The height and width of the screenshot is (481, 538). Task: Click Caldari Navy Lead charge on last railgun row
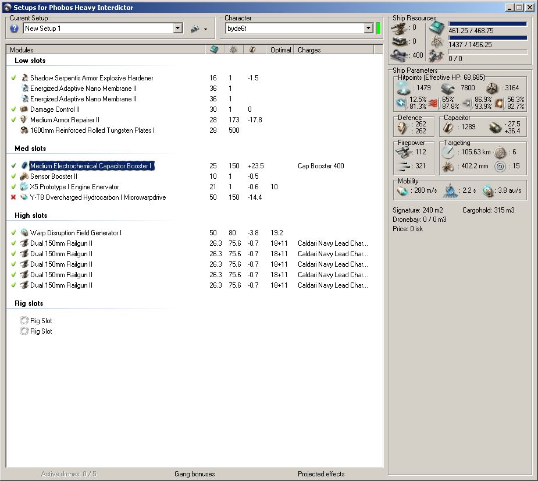click(333, 285)
